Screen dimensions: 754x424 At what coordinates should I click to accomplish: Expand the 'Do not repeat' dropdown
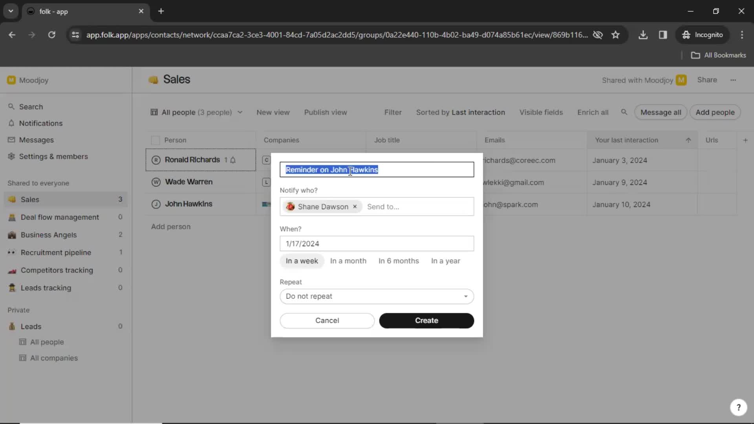(377, 296)
